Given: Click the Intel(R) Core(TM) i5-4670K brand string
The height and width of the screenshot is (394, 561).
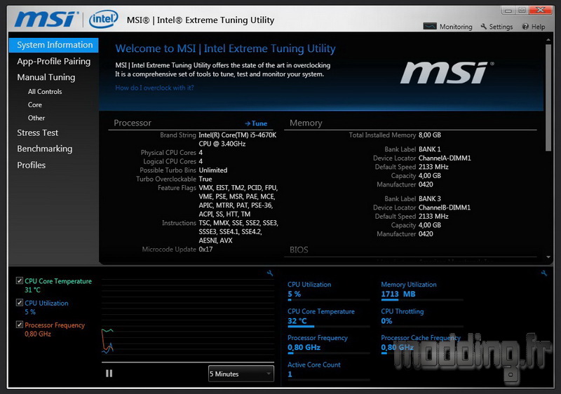Looking at the screenshot, I should click(x=238, y=139).
